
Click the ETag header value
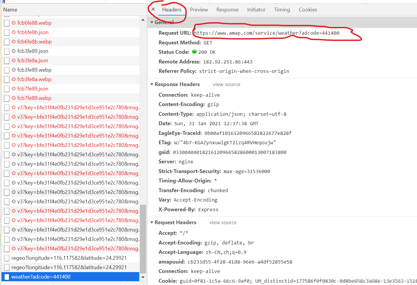point(225,143)
